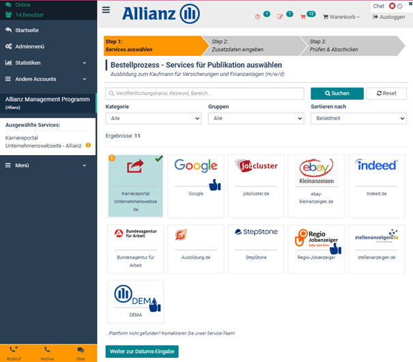Select the Regio-Jobanzeiger service tile
413x362 pixels.
[x=316, y=249]
